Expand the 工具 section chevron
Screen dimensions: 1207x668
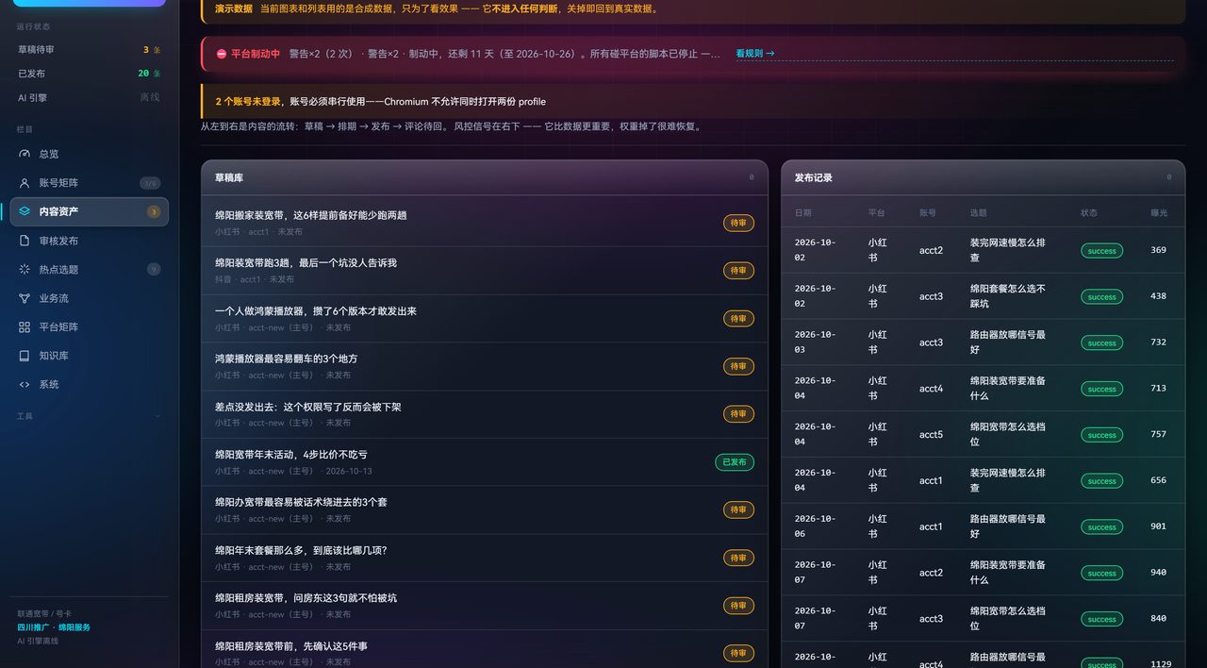tap(157, 416)
